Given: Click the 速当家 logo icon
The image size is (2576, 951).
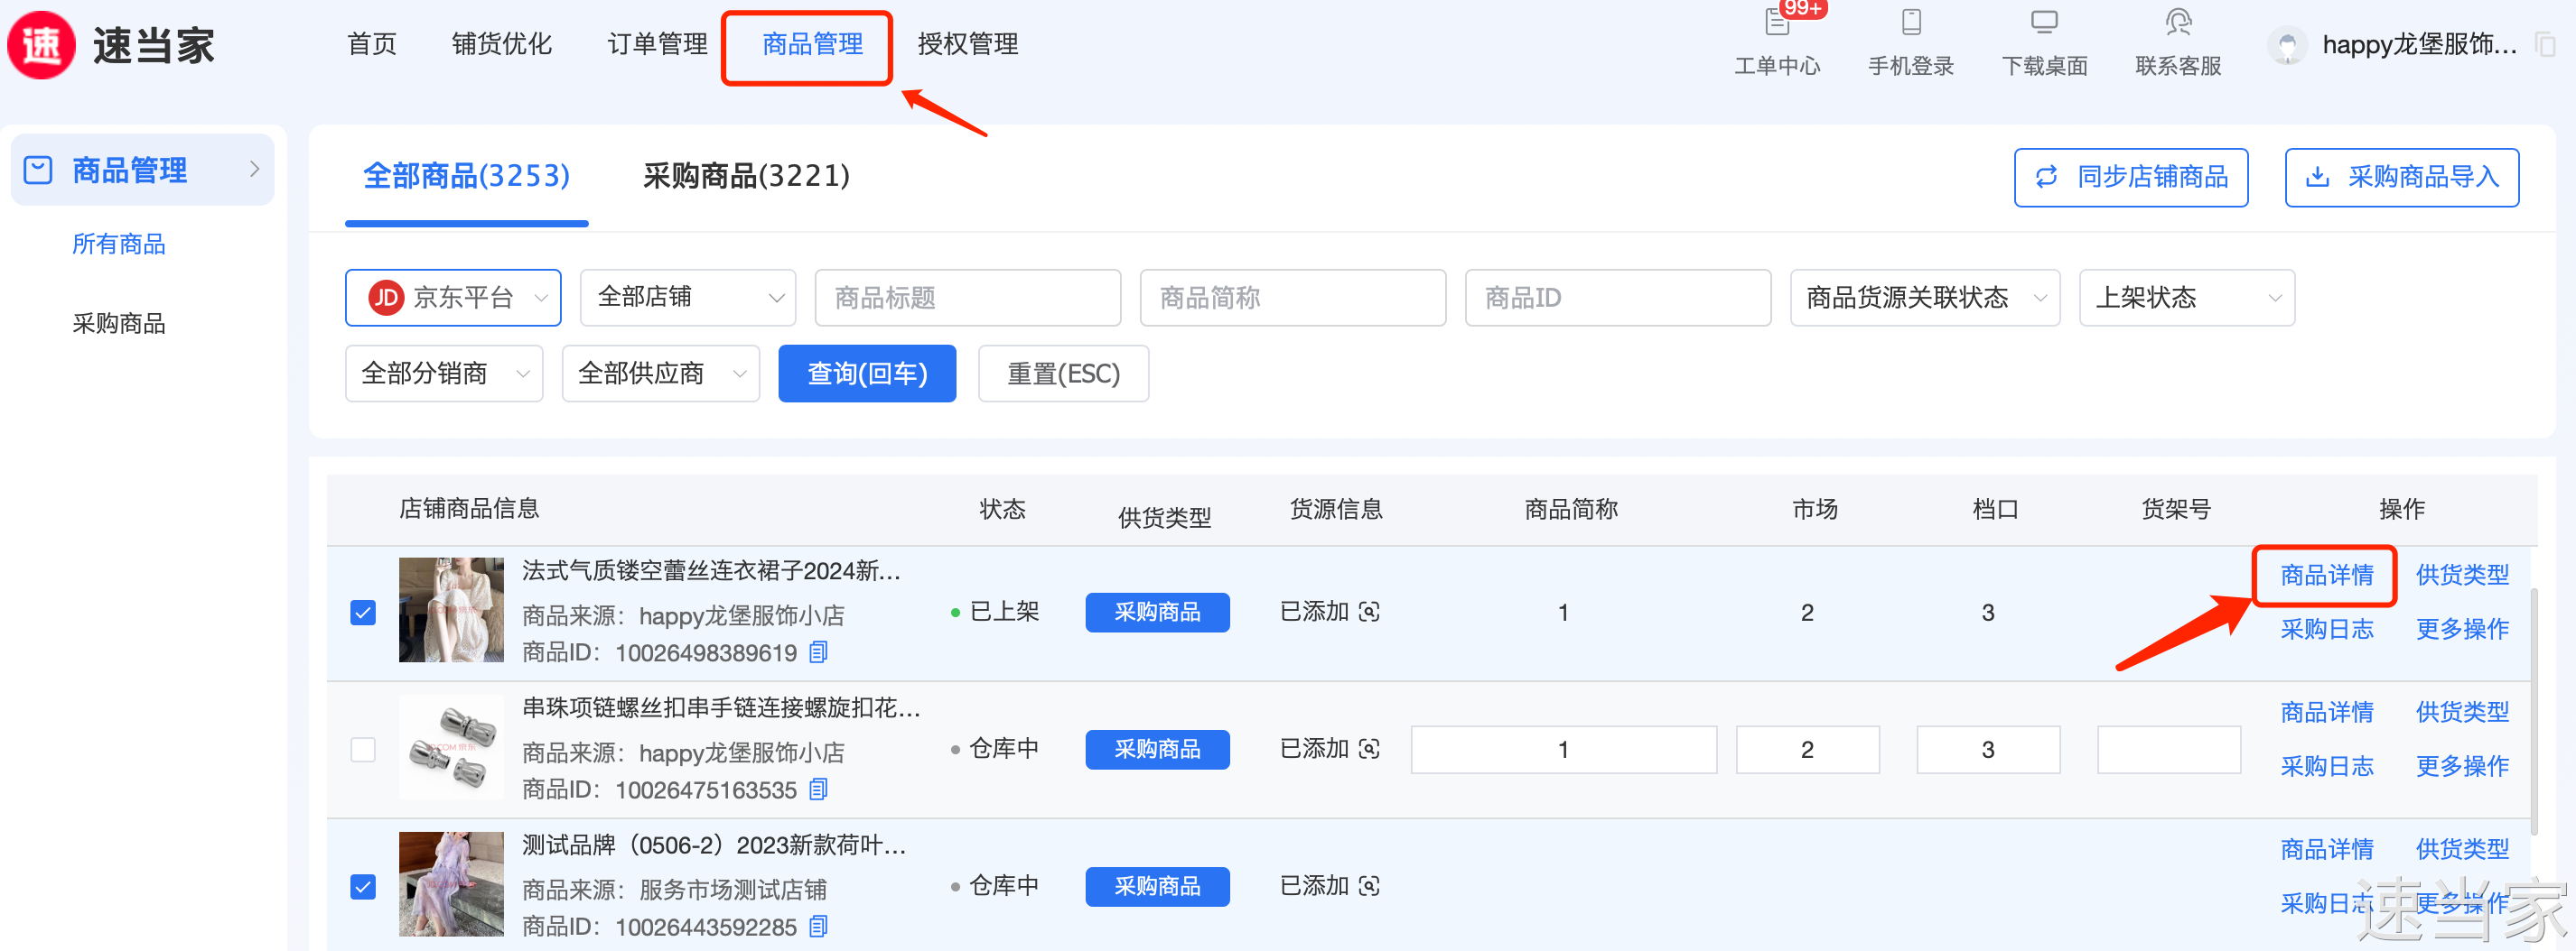Looking at the screenshot, I should (42, 45).
